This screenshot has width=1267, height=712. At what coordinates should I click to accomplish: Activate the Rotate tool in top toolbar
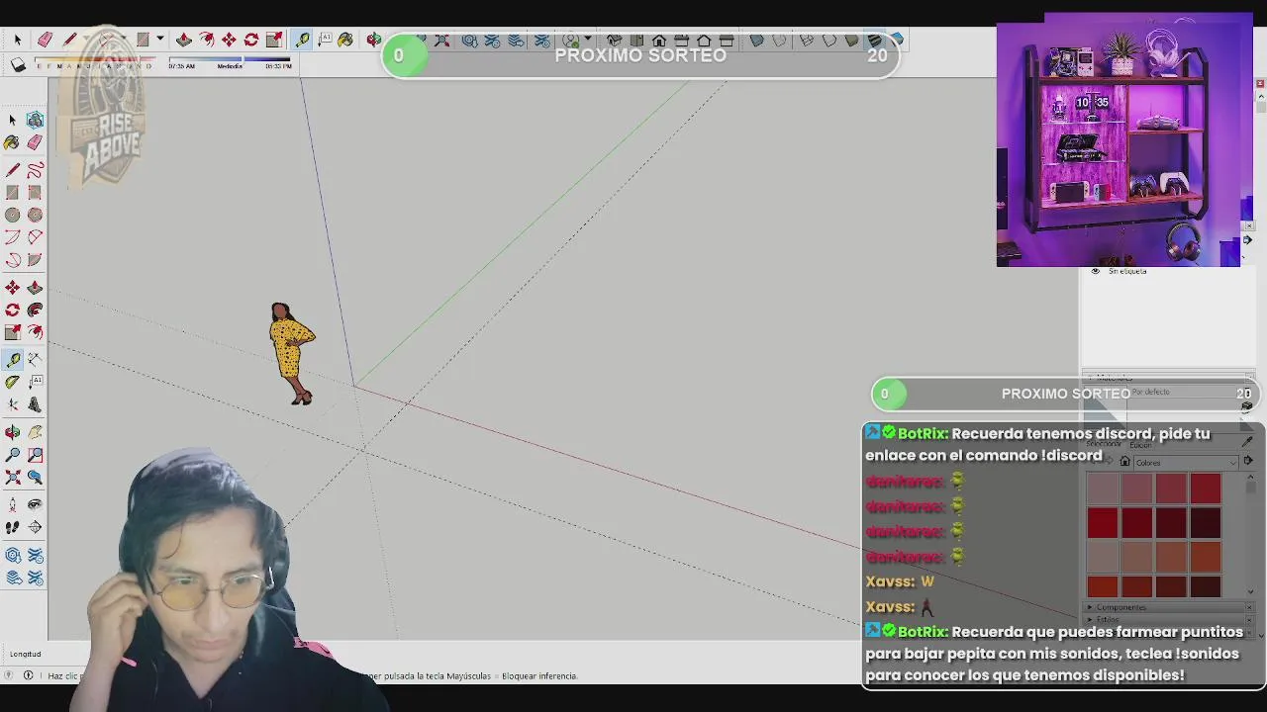[x=251, y=40]
